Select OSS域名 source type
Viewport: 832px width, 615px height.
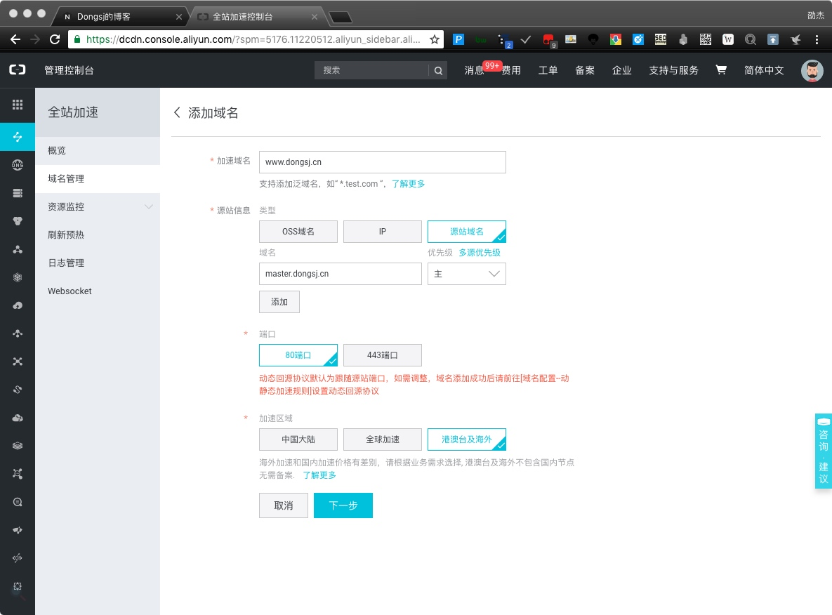pos(298,232)
